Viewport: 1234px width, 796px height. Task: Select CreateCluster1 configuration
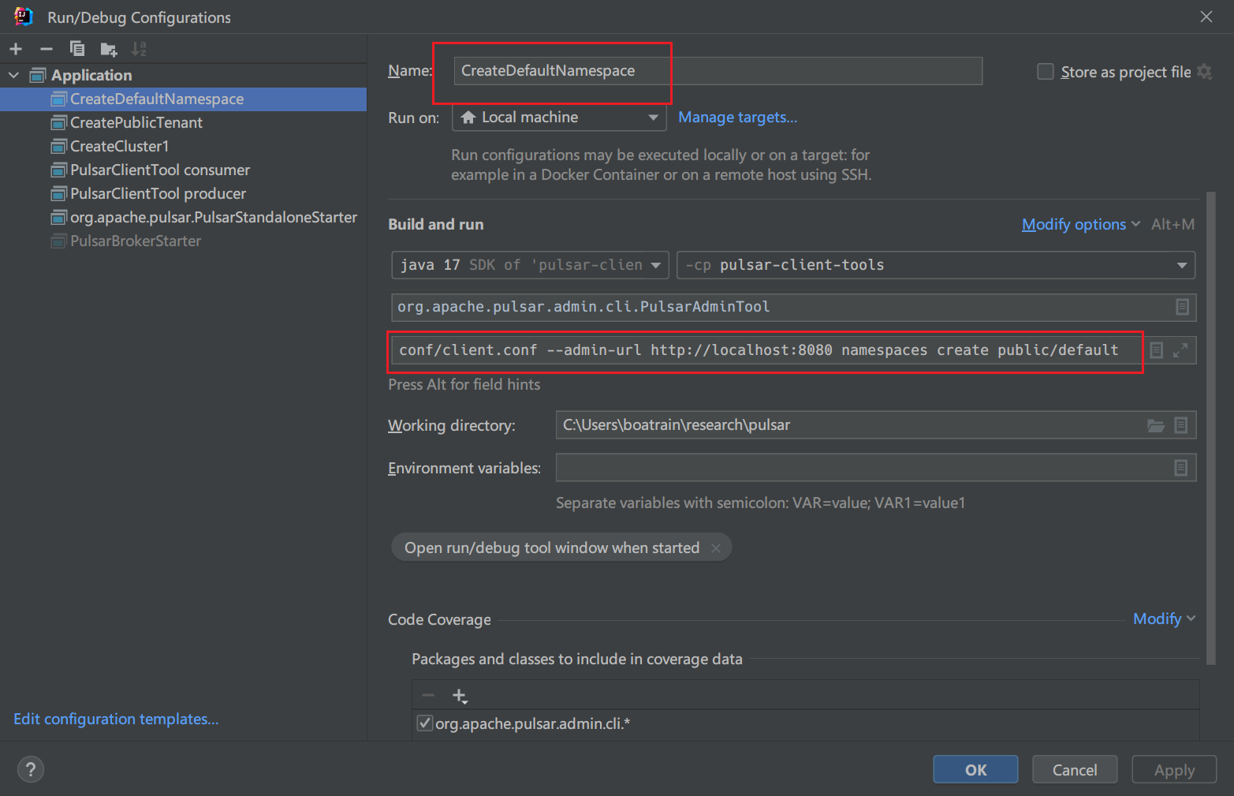coord(183,146)
